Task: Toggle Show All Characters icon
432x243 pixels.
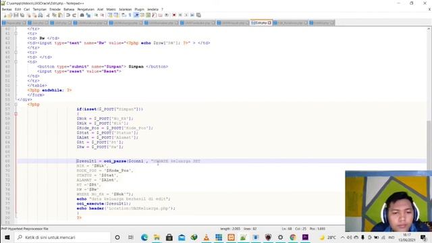Action: pyautogui.click(x=130, y=15)
